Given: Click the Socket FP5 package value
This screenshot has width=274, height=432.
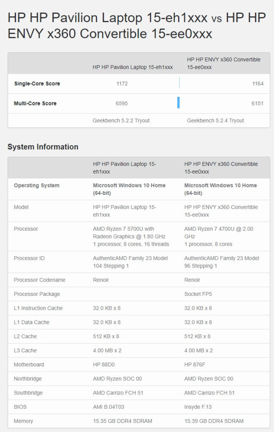Looking at the screenshot, I should click(x=198, y=294).
